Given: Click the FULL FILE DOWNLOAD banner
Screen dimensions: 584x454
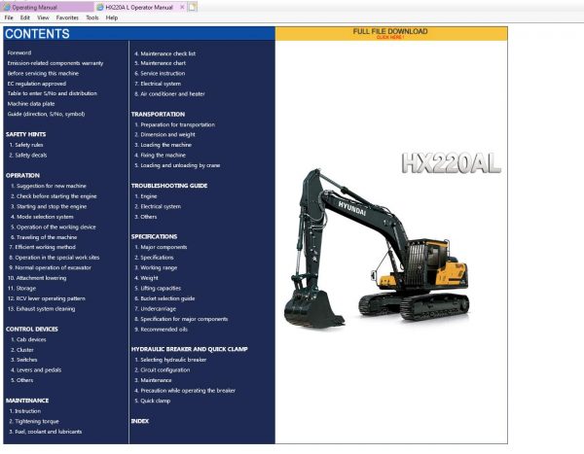Looking at the screenshot, I should 391,33.
